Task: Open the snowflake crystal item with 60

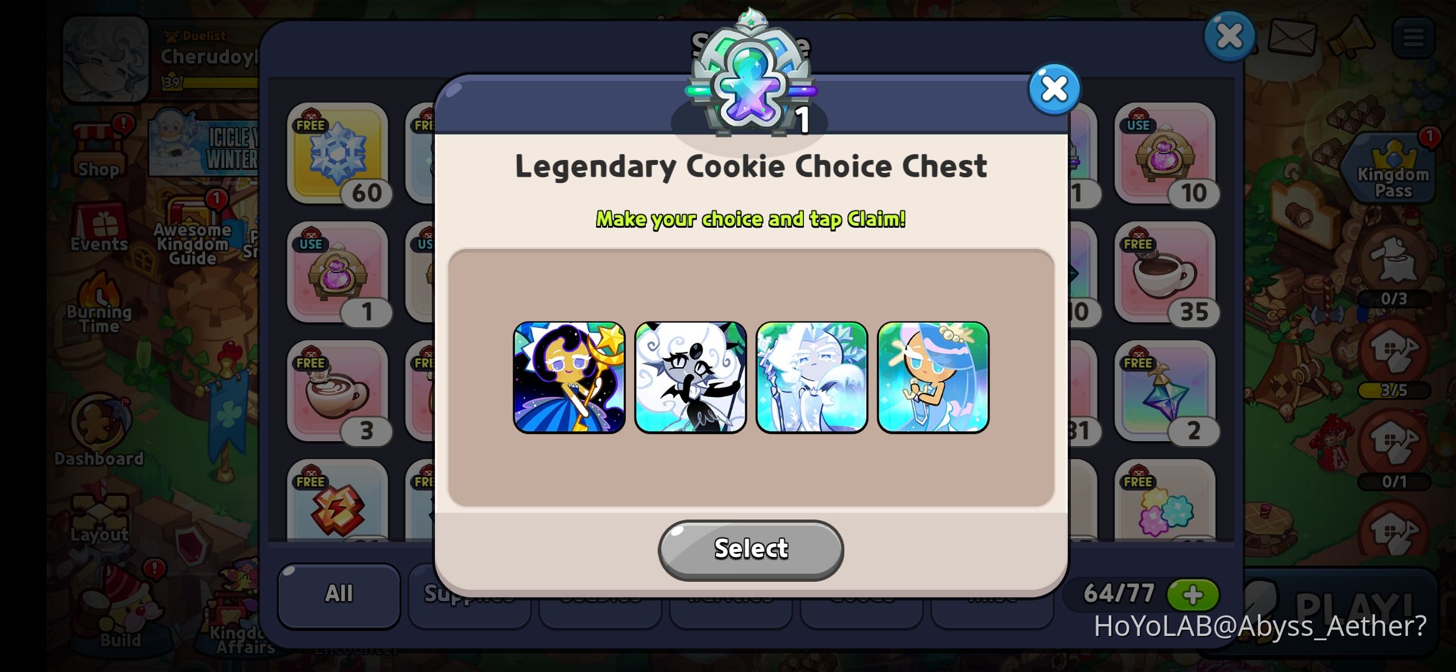Action: 338,154
